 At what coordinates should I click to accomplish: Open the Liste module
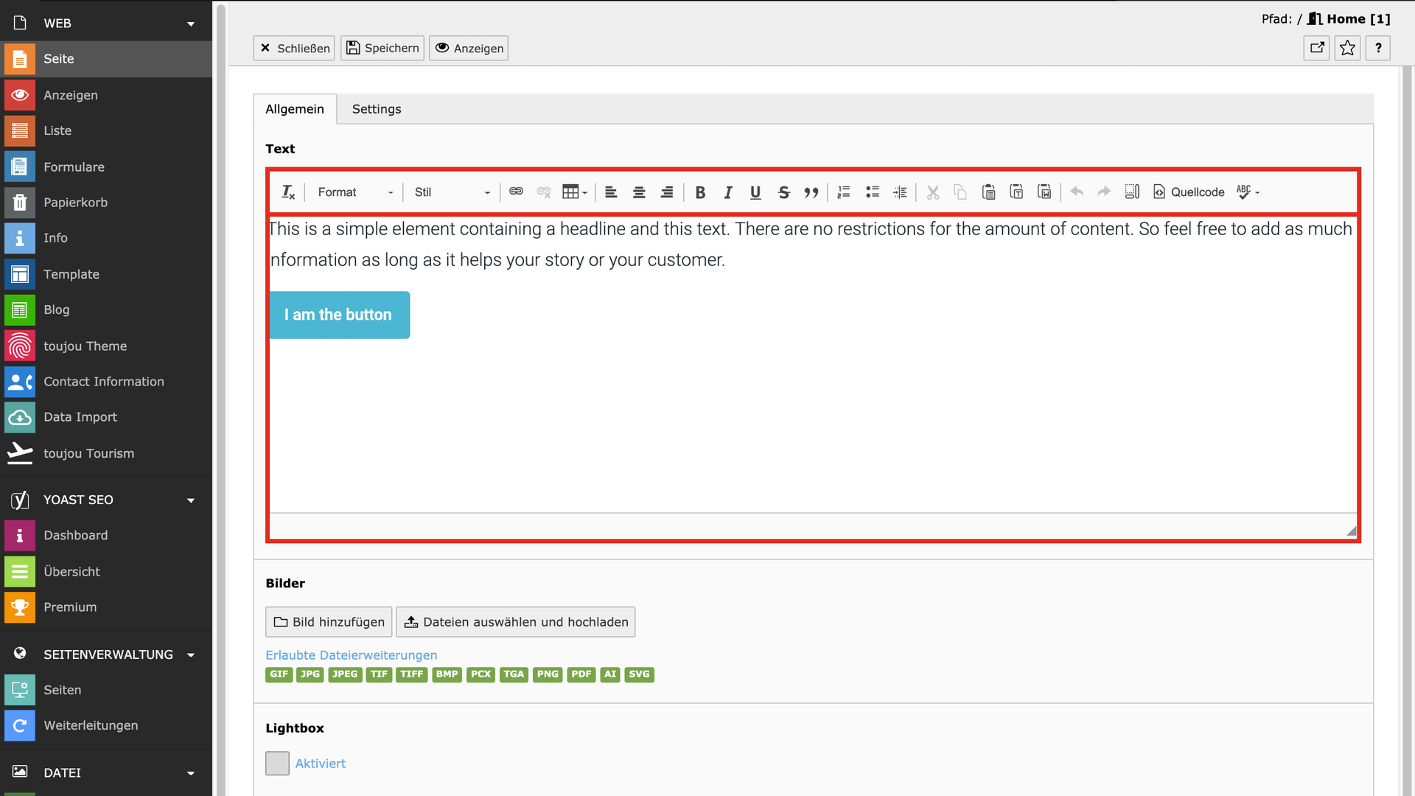click(x=57, y=131)
